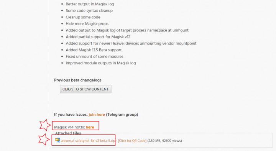Open the Click for QR Code link

[132, 141]
